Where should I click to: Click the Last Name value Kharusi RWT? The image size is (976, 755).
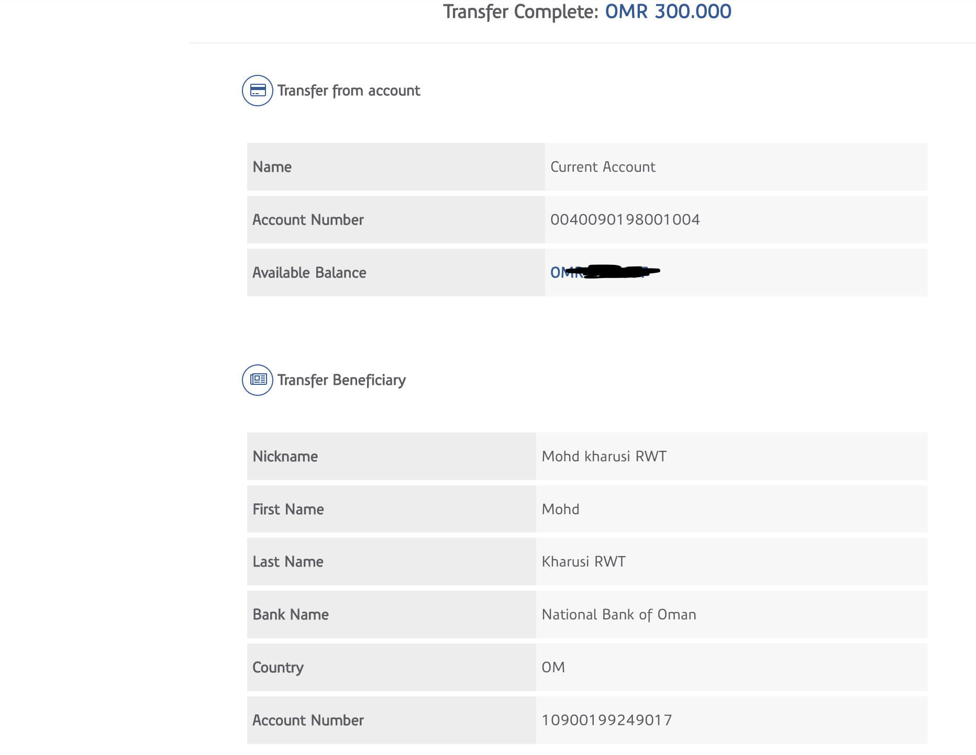(x=583, y=562)
